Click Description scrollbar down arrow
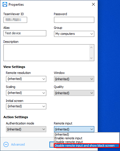Viewport: 120px width, 151px height. (91, 58)
